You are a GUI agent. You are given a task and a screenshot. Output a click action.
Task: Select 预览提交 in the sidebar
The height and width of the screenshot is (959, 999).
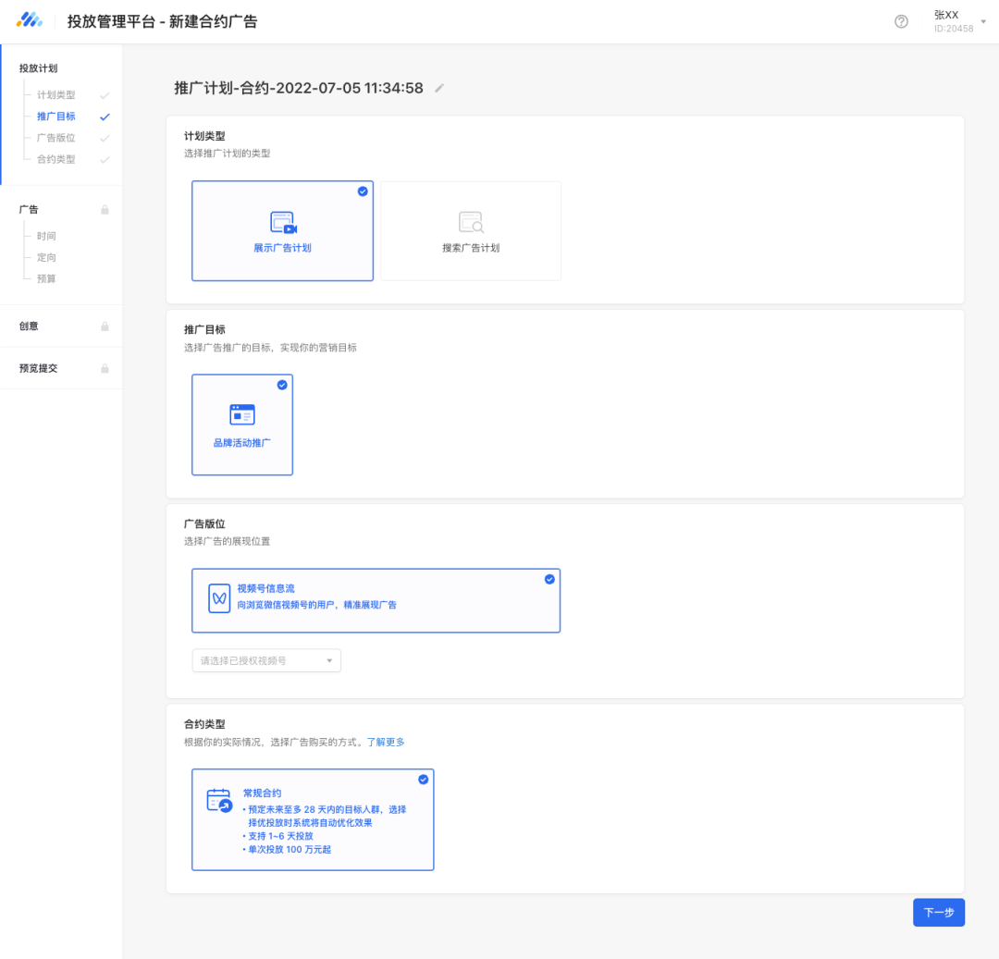pyautogui.click(x=38, y=368)
